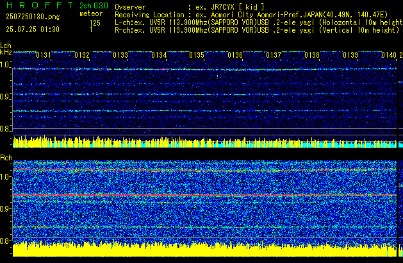Click the date 25.07.25 01:30
The width and height of the screenshot is (403, 263).
pos(33,30)
